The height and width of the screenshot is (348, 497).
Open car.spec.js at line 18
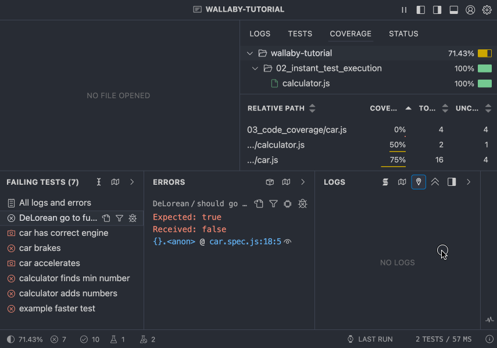point(244,242)
